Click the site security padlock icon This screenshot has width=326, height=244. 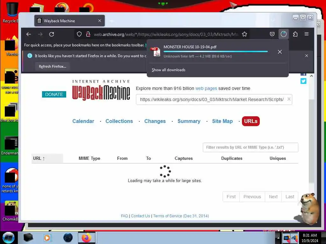(x=88, y=34)
